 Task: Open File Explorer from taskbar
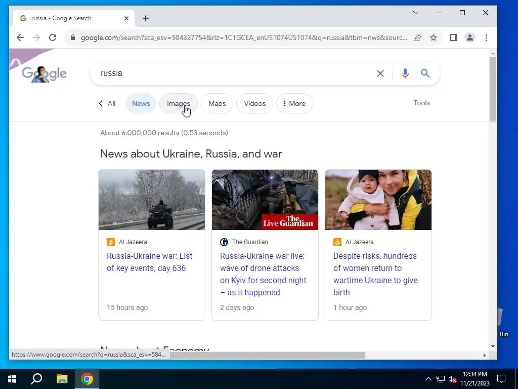[x=62, y=379]
